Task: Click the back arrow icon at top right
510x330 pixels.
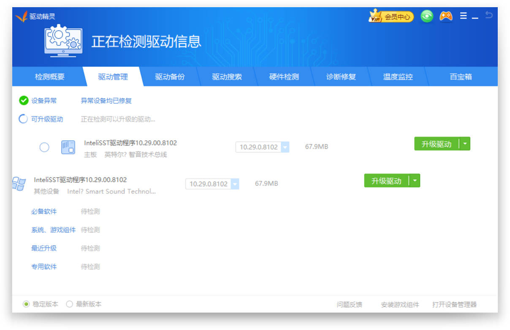Action: (489, 16)
